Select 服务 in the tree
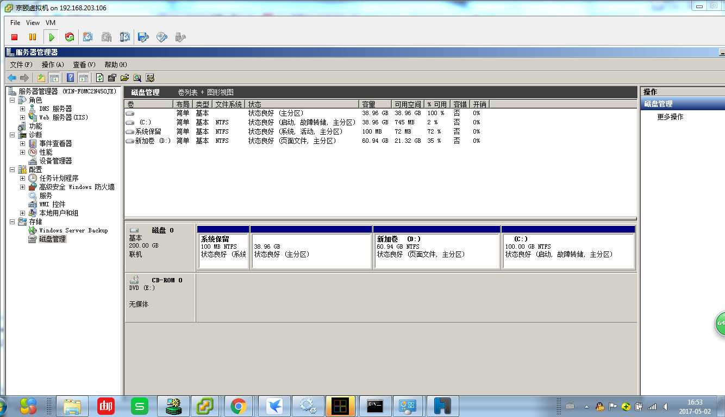 (46, 195)
